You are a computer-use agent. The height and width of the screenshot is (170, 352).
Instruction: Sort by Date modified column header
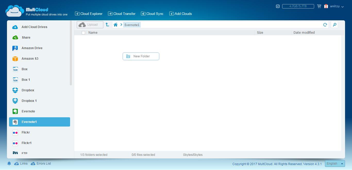pos(304,33)
